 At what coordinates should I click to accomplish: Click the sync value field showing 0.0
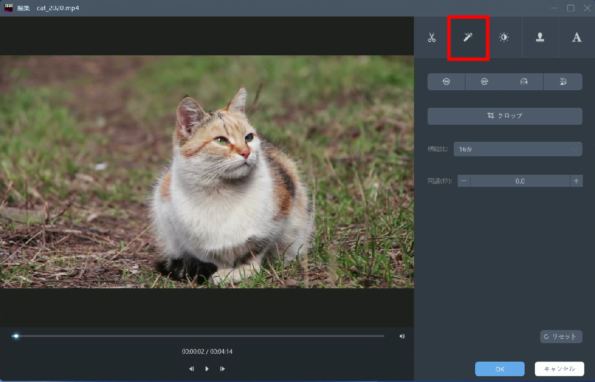point(520,181)
